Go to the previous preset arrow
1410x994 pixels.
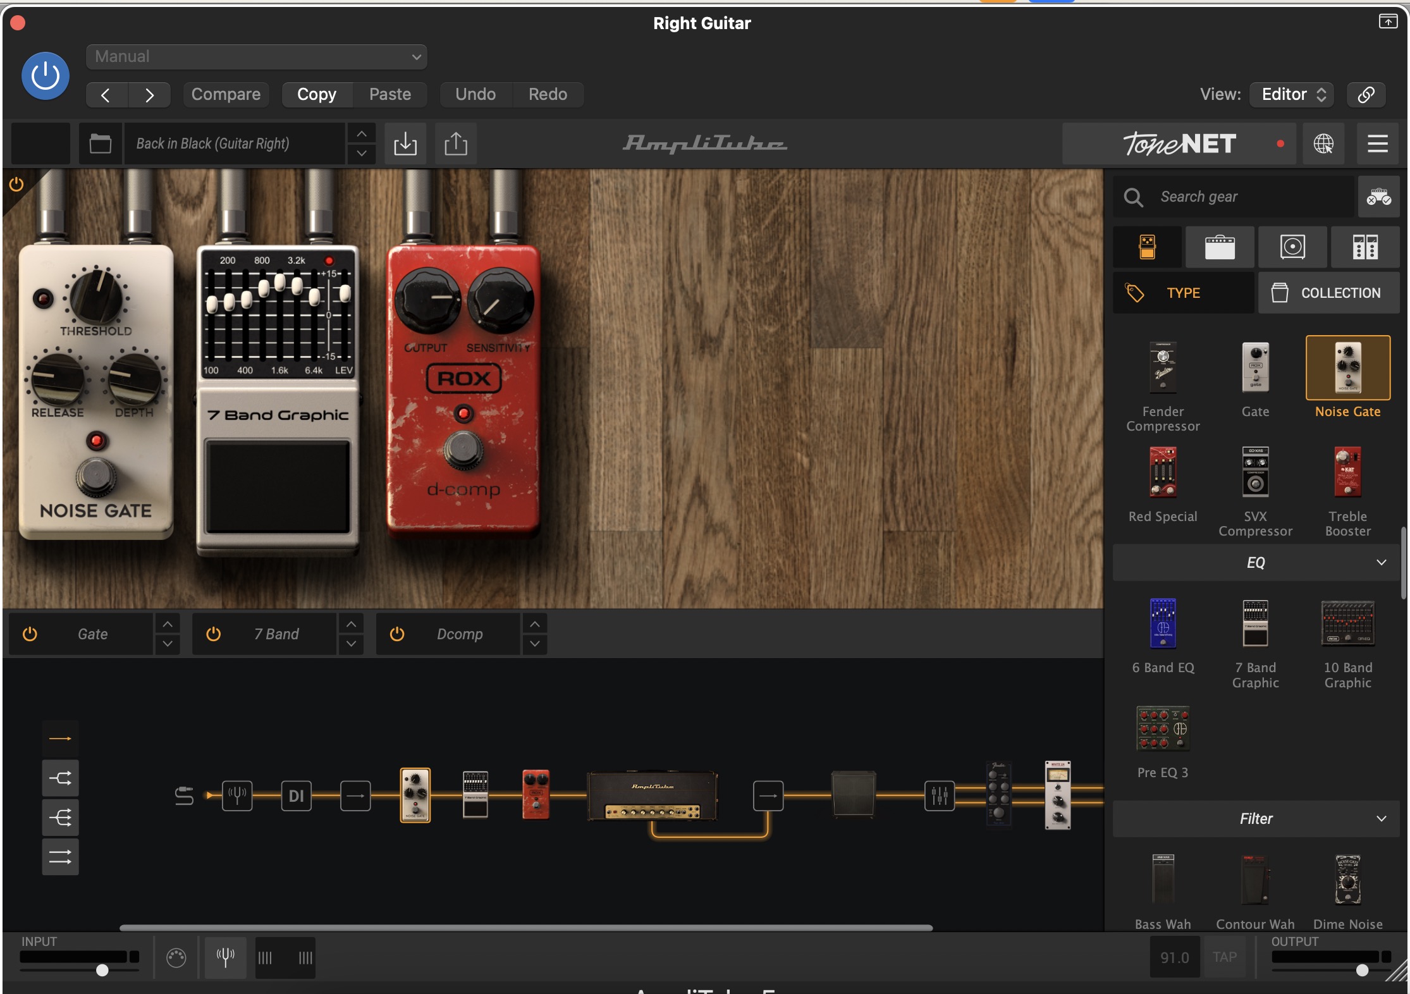pos(106,95)
